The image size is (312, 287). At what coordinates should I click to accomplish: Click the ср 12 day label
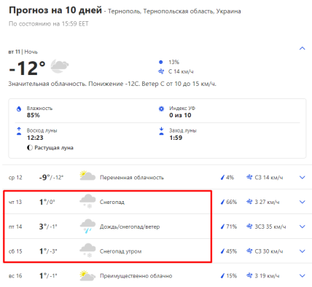[15, 178]
